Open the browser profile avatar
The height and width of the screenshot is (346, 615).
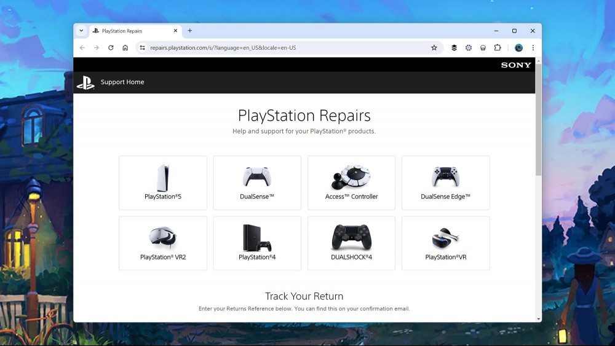(x=518, y=48)
